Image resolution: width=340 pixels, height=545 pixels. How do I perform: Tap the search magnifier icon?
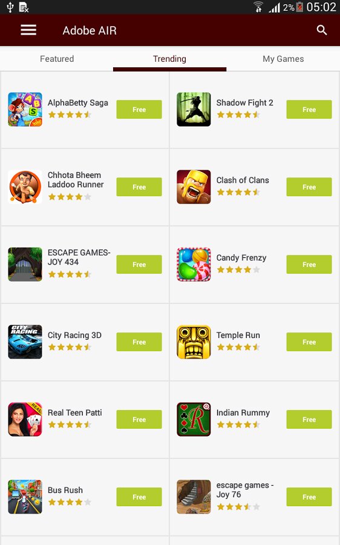click(x=322, y=30)
